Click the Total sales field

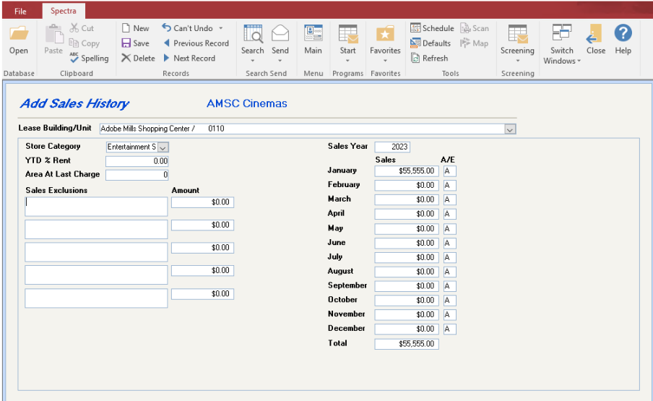(x=407, y=344)
